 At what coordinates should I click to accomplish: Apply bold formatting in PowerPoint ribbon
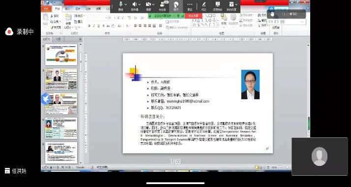89,26
